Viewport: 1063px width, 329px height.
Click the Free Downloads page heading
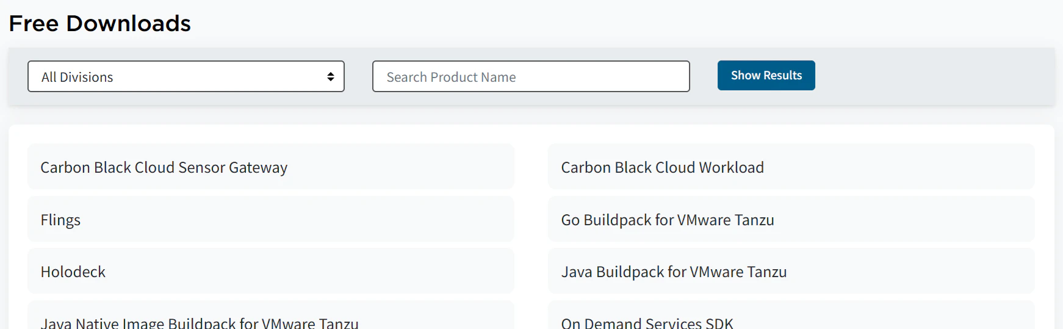99,23
